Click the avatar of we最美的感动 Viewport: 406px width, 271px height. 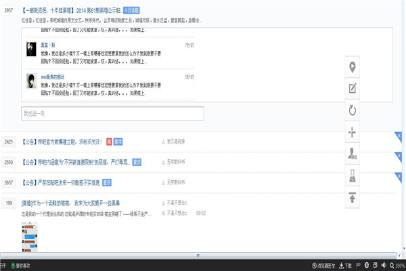pyautogui.click(x=31, y=81)
